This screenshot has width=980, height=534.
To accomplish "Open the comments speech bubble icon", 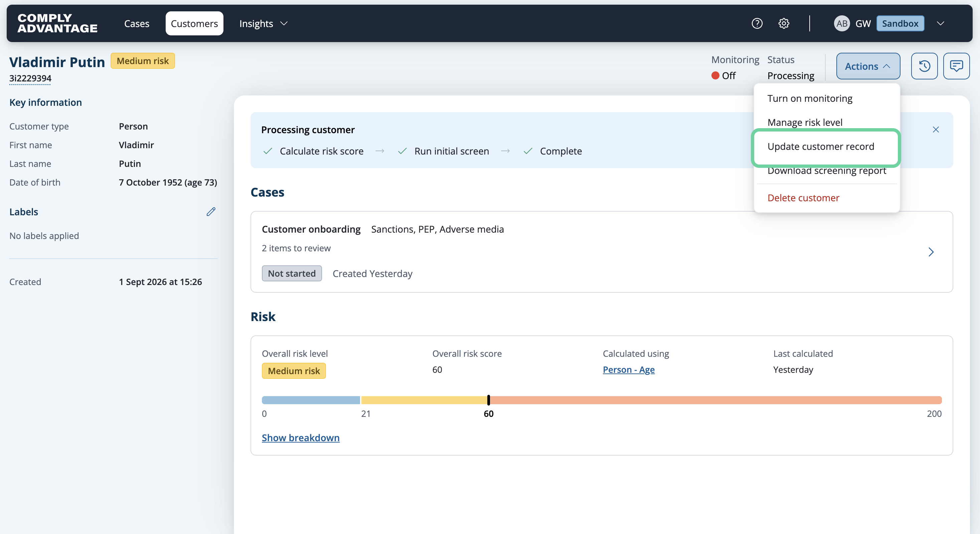I will tap(956, 66).
